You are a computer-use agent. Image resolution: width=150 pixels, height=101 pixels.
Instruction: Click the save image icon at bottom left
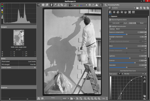click(39, 99)
